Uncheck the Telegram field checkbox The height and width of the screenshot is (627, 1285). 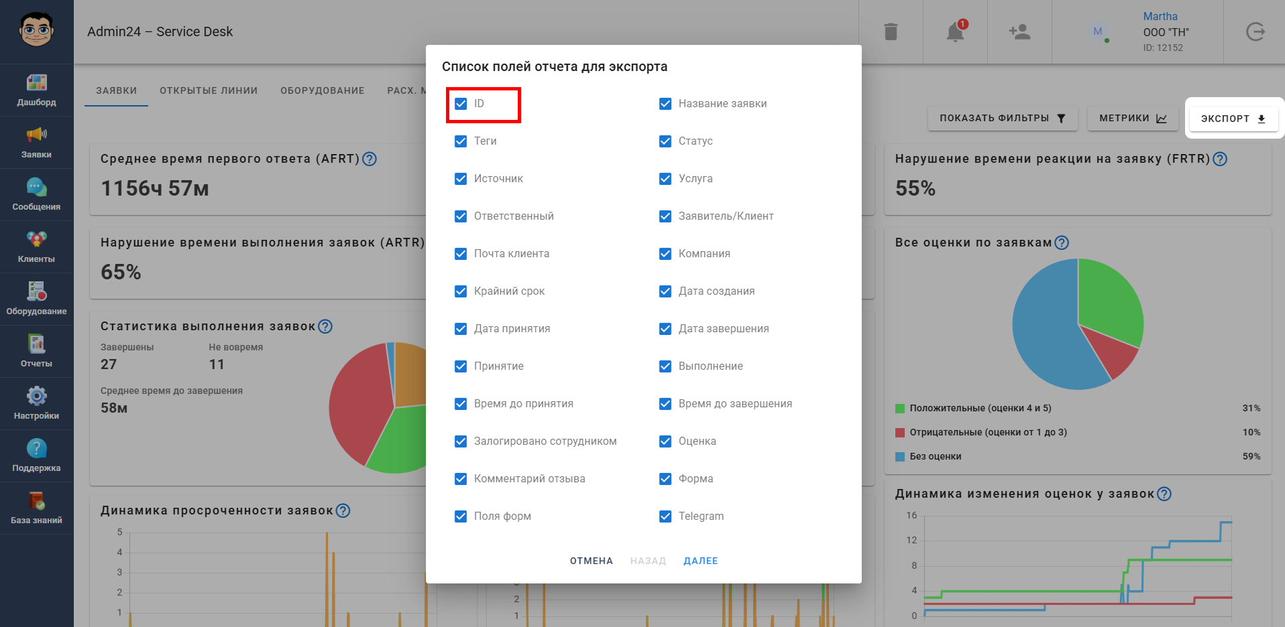click(x=665, y=516)
